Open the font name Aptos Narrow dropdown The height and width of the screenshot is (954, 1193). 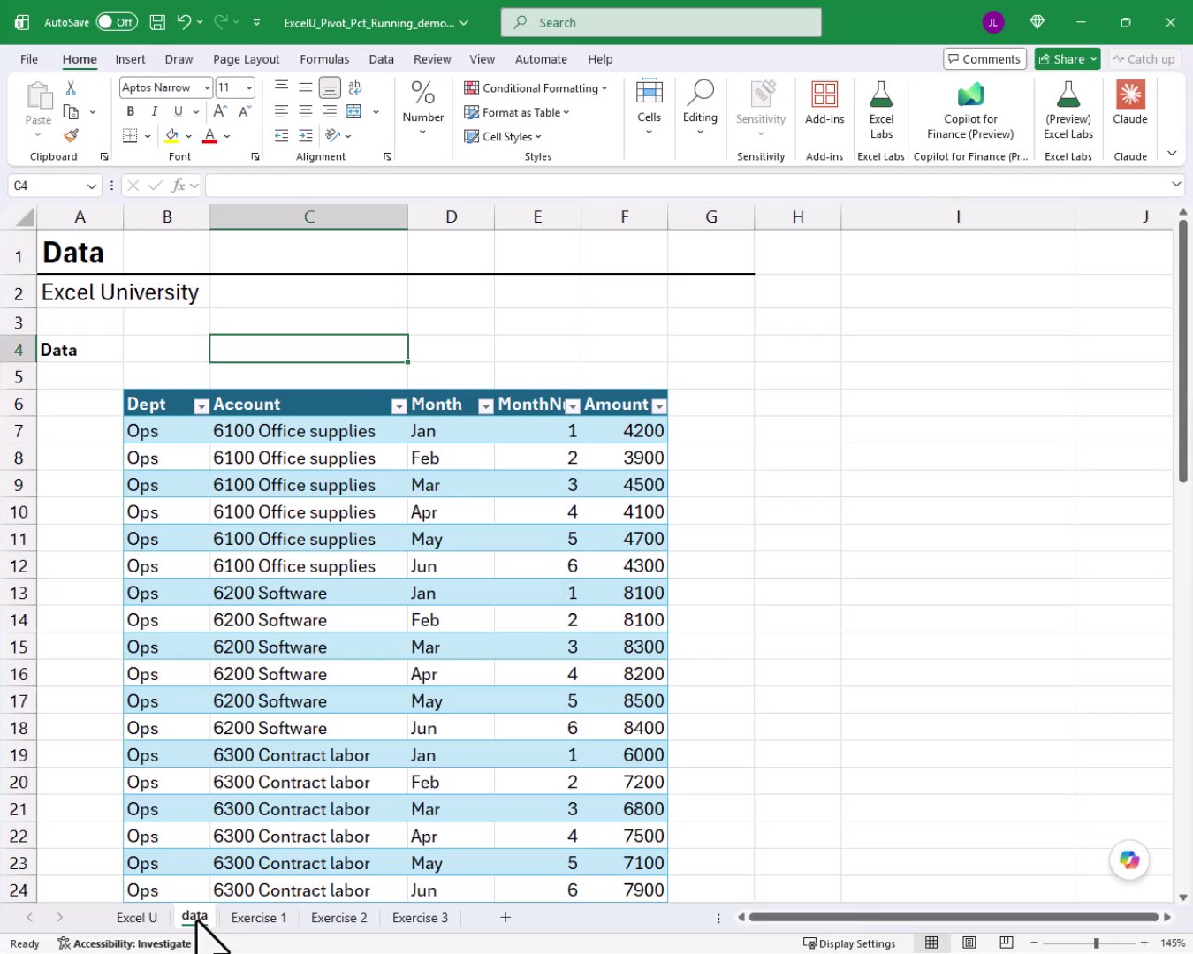(x=207, y=87)
